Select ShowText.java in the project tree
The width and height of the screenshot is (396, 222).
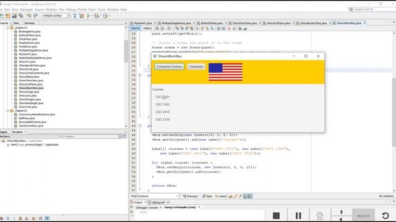point(28,107)
